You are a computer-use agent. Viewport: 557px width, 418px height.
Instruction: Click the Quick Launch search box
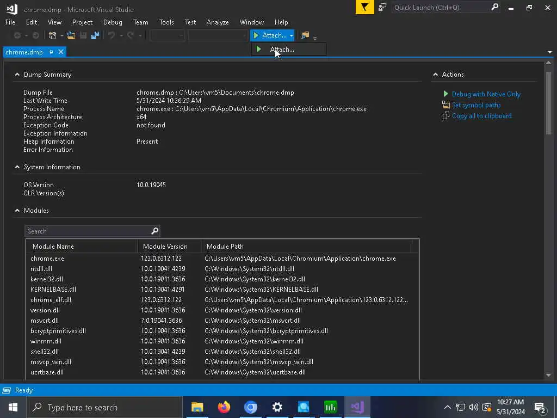point(441,7)
